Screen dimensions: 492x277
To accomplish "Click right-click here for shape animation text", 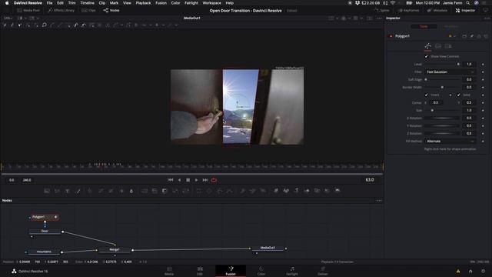I will click(x=450, y=149).
